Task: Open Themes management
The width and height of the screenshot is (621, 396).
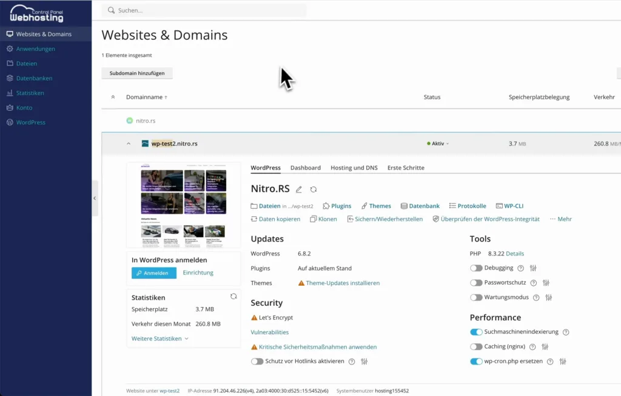Action: (x=376, y=206)
